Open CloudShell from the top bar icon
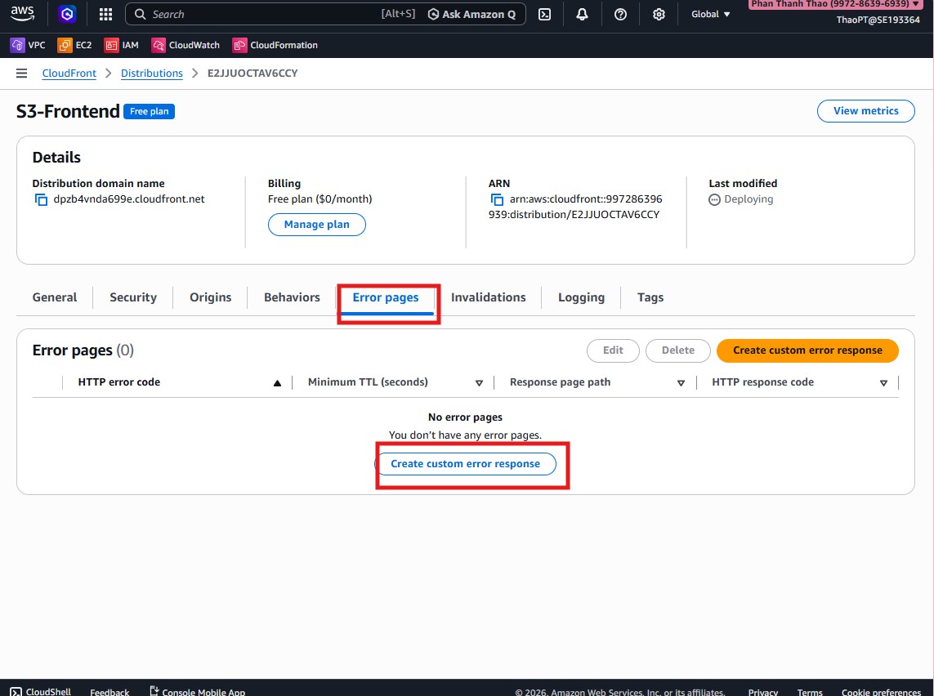Image resolution: width=934 pixels, height=696 pixels. click(545, 14)
